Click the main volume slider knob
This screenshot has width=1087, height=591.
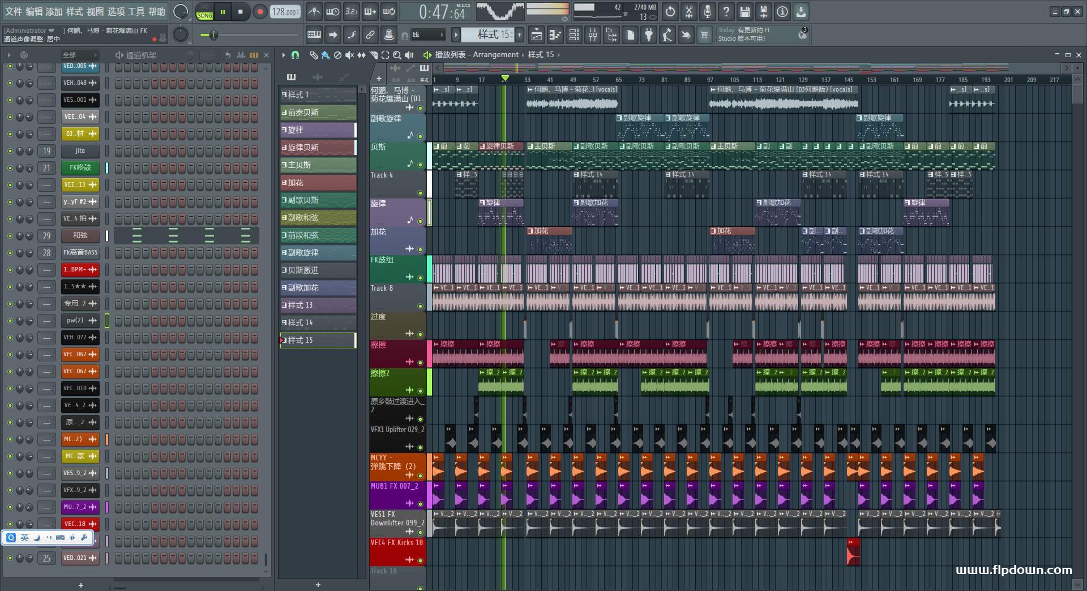point(213,36)
